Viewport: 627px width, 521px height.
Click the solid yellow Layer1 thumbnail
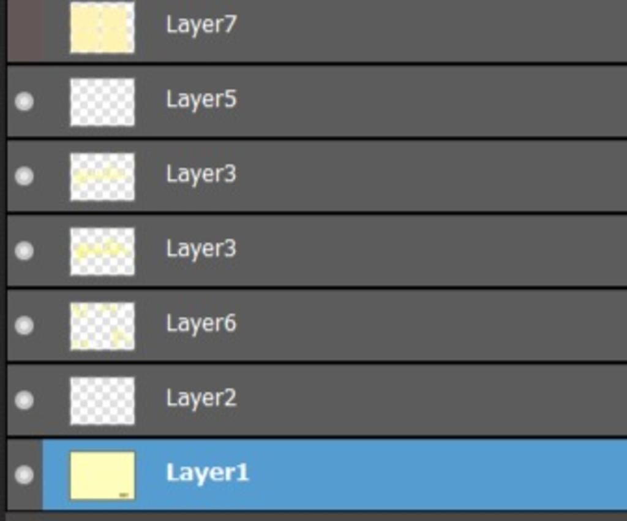[x=102, y=476]
